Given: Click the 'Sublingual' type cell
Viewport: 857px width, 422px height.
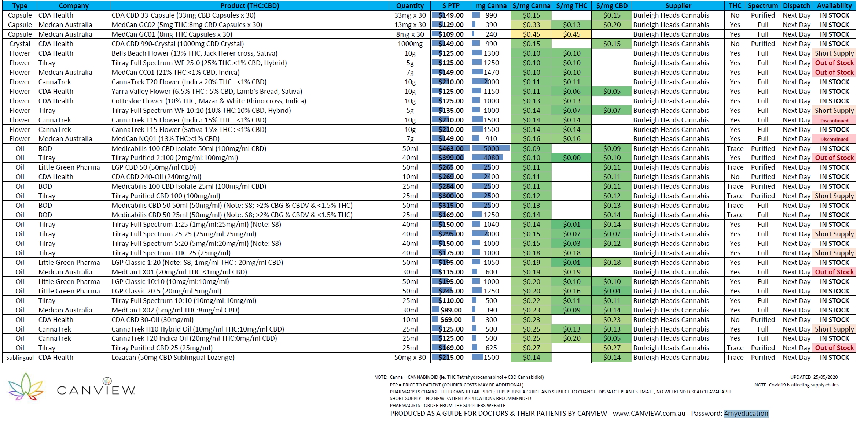Looking at the screenshot, I should click(x=20, y=358).
